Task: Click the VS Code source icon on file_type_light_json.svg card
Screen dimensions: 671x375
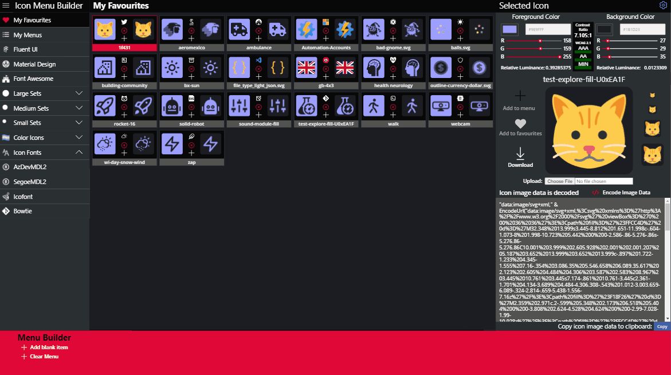Action: pos(258,60)
